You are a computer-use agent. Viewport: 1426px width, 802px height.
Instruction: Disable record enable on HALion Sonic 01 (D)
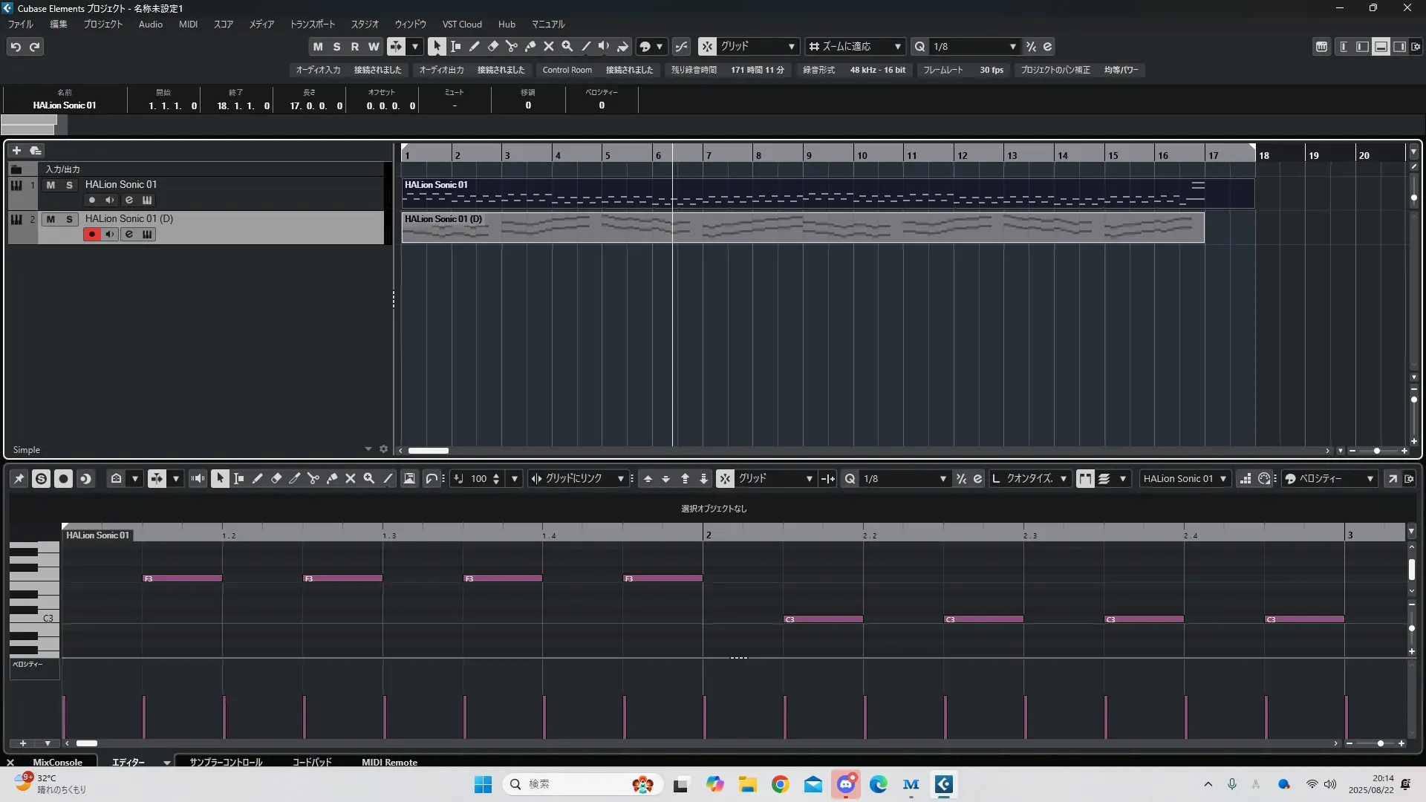pyautogui.click(x=92, y=235)
